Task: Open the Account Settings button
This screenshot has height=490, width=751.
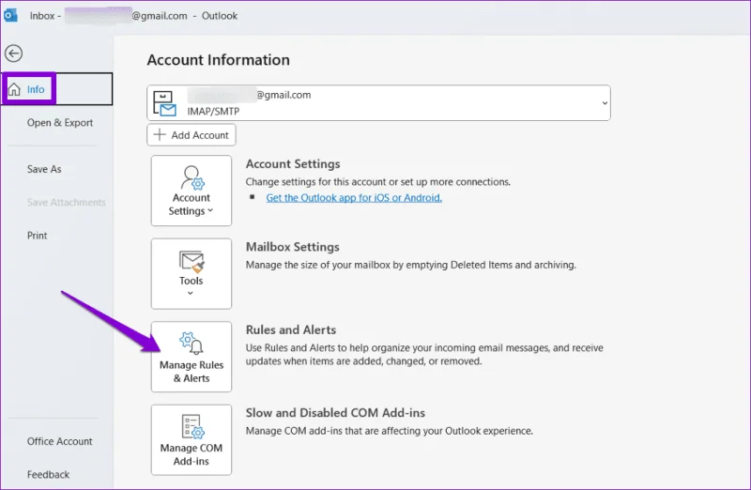Action: (192, 191)
